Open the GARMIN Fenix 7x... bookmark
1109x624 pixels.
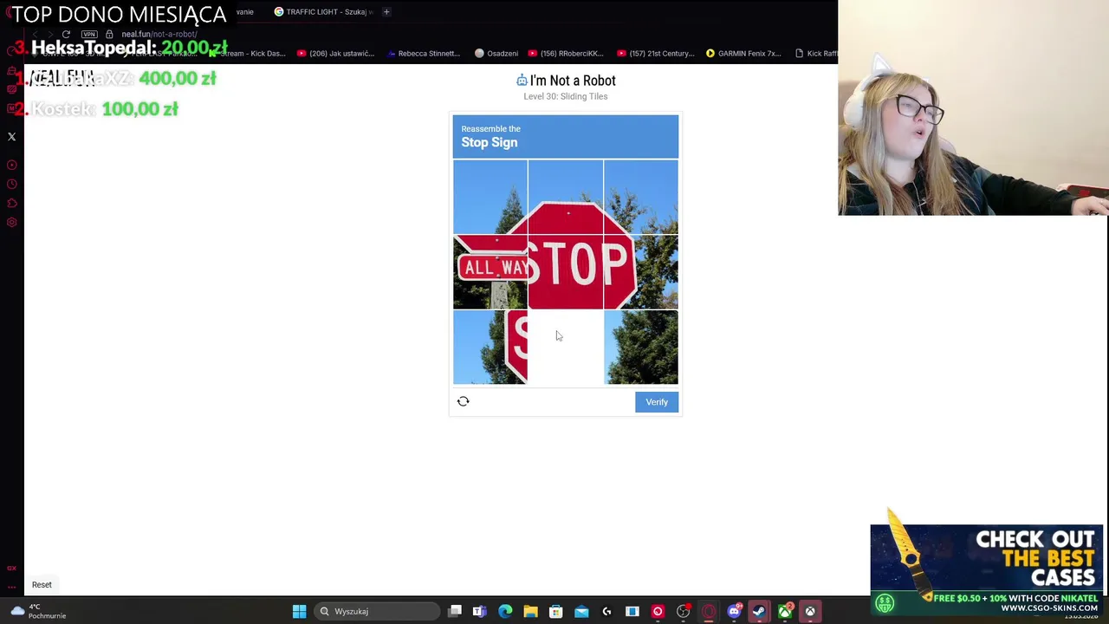(743, 54)
